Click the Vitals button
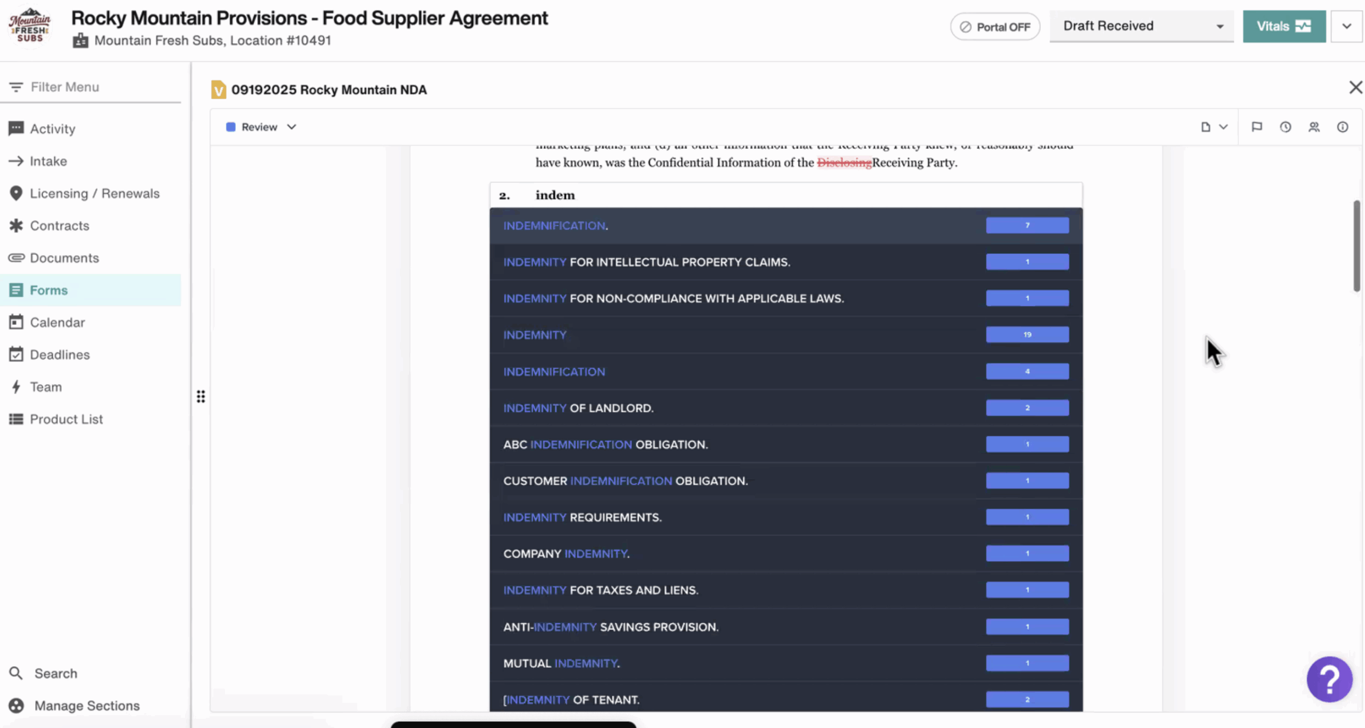This screenshot has height=728, width=1365. click(1283, 26)
